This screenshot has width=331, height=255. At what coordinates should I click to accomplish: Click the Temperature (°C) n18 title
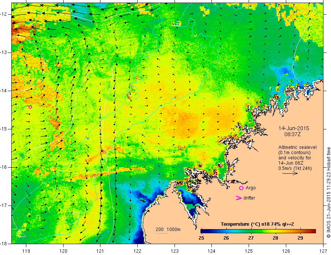click(x=257, y=224)
